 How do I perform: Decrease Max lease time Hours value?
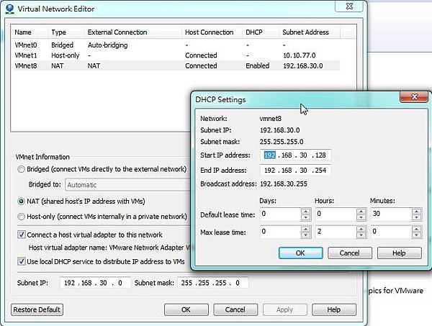click(361, 235)
